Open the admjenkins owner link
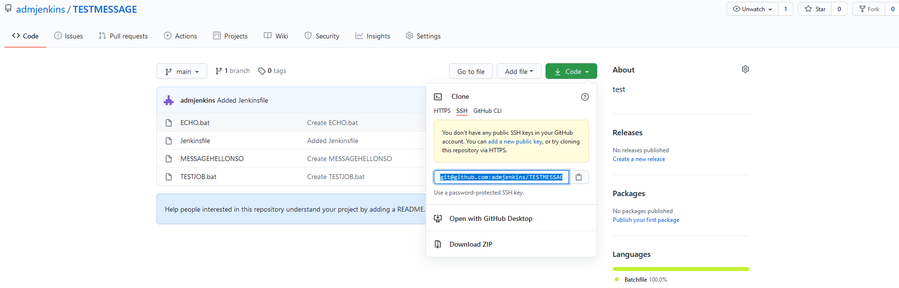899x288 pixels. [x=40, y=9]
